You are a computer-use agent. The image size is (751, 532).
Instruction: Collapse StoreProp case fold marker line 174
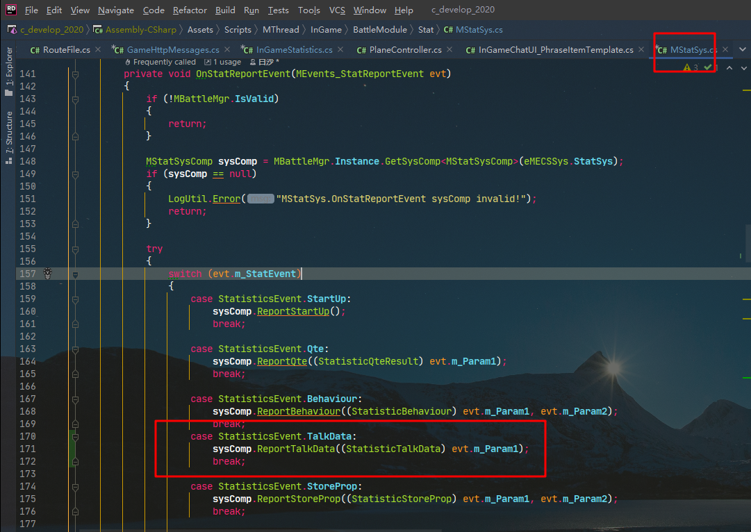pyautogui.click(x=75, y=487)
